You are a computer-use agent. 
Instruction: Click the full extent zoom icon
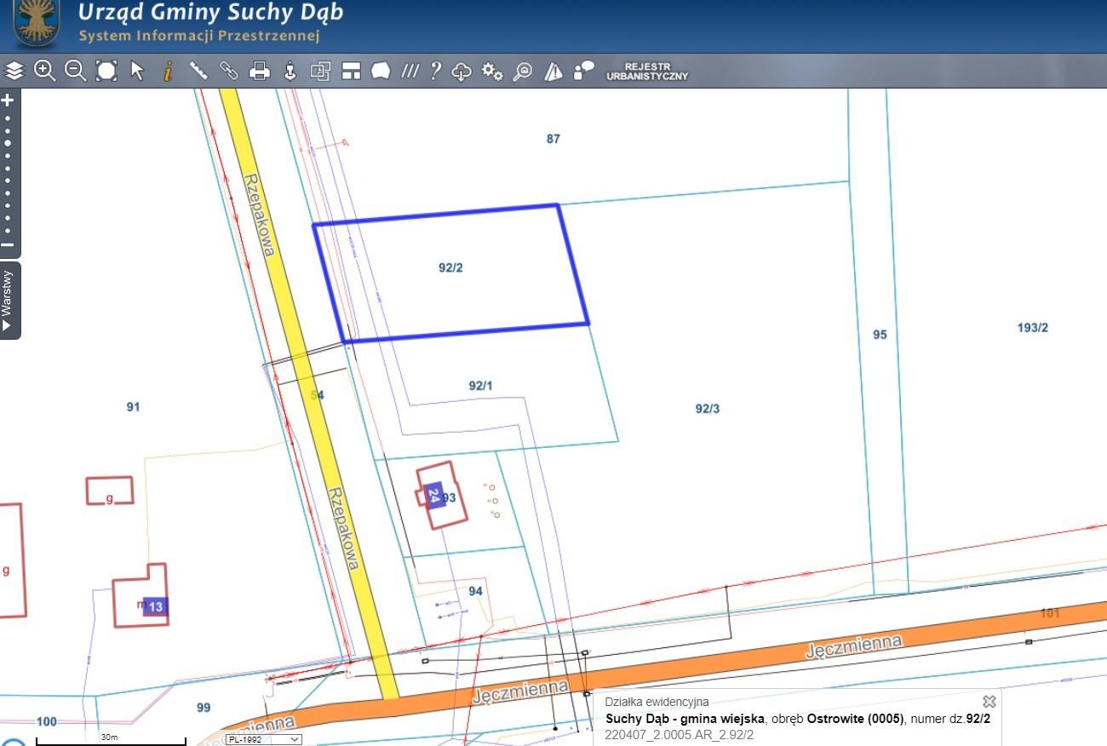coord(106,72)
